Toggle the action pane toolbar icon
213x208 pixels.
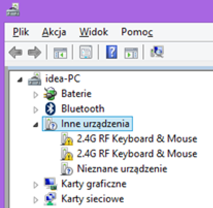tap(131, 53)
